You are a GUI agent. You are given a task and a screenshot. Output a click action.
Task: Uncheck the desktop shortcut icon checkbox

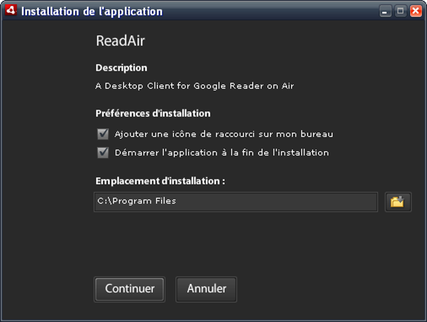pyautogui.click(x=103, y=134)
